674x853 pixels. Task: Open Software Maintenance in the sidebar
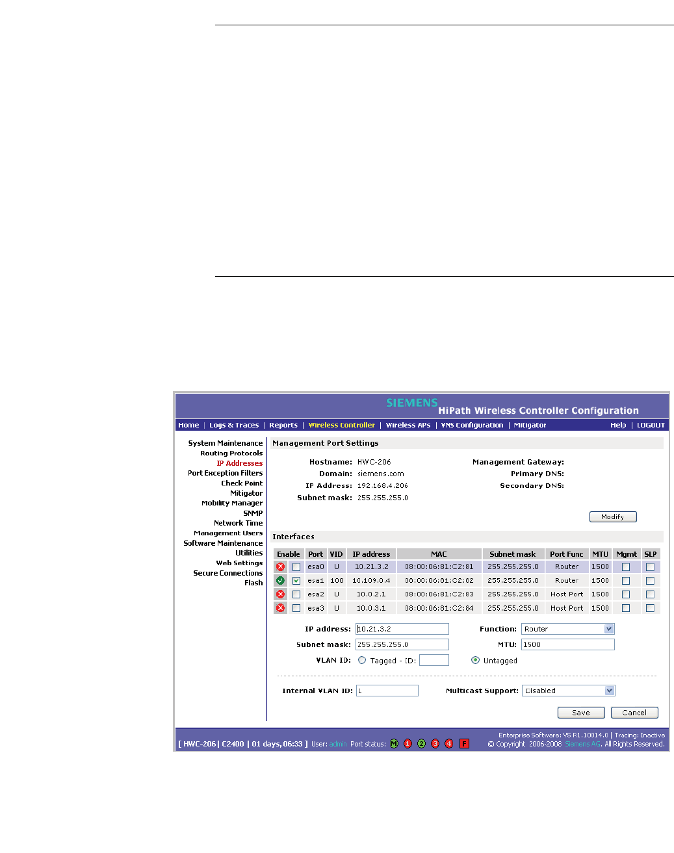pyautogui.click(x=223, y=543)
